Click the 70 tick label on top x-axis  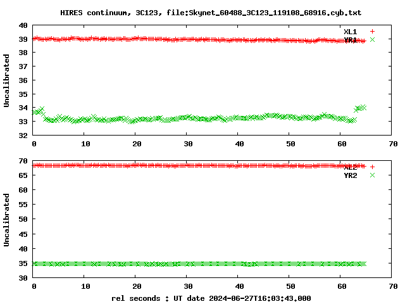point(392,144)
